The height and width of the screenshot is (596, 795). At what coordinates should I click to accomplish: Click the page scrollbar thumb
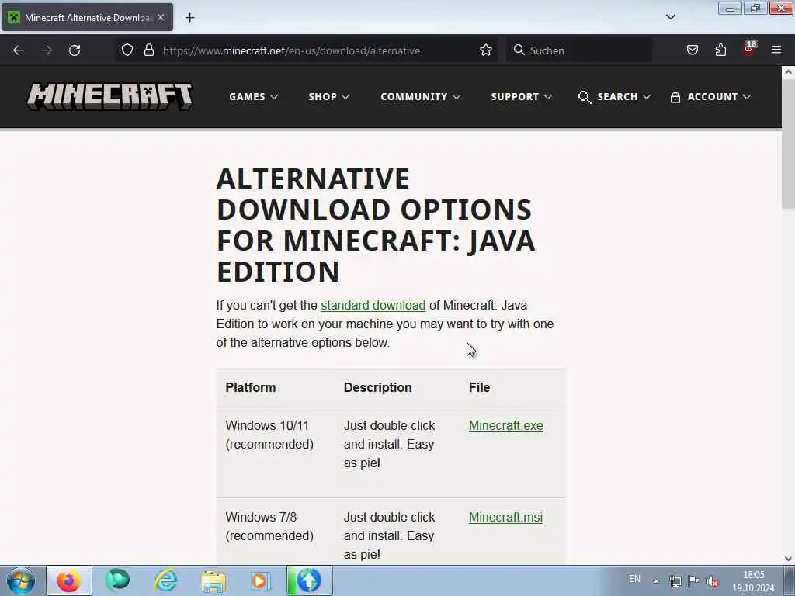788,143
